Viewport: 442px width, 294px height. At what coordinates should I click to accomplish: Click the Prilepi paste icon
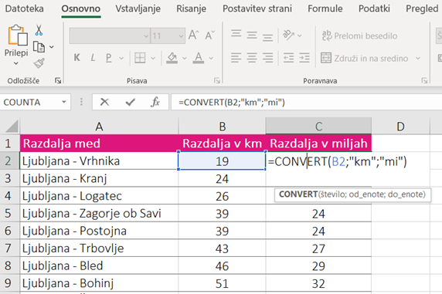[x=18, y=35]
